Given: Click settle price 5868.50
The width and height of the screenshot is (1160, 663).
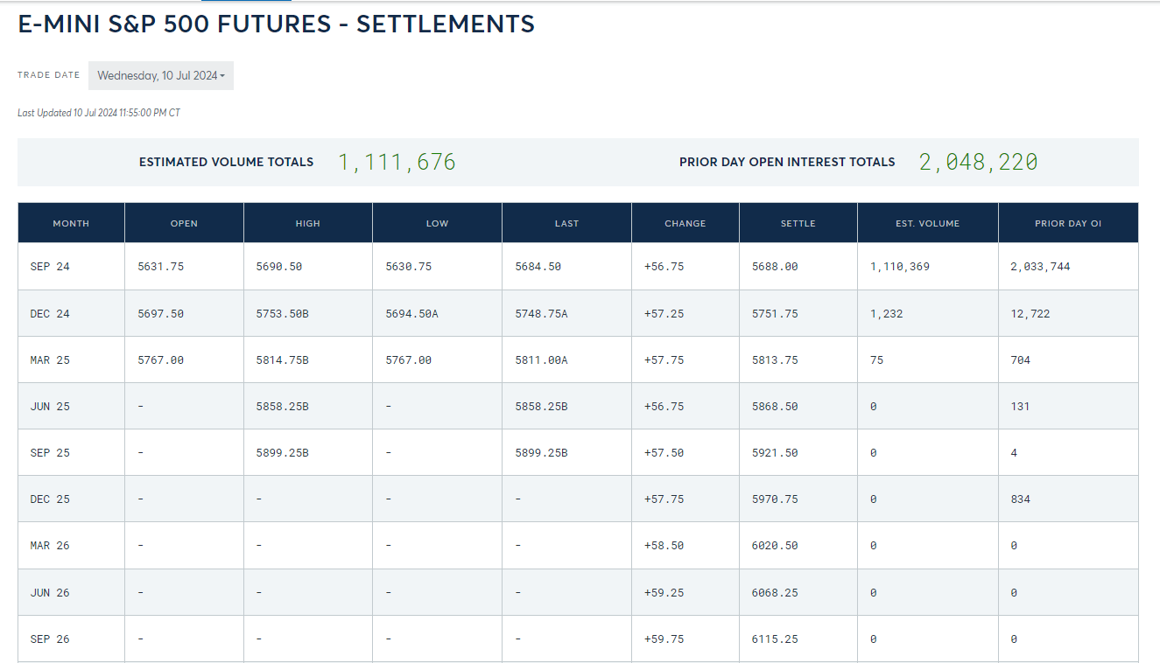Looking at the screenshot, I should (x=775, y=406).
